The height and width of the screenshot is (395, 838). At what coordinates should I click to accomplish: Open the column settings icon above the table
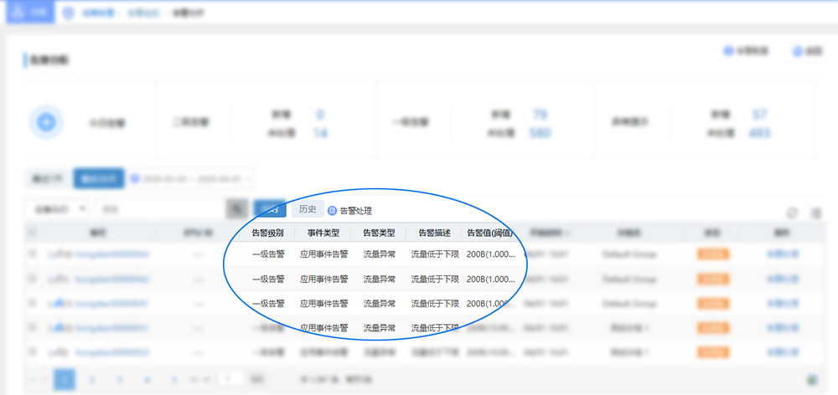(815, 213)
